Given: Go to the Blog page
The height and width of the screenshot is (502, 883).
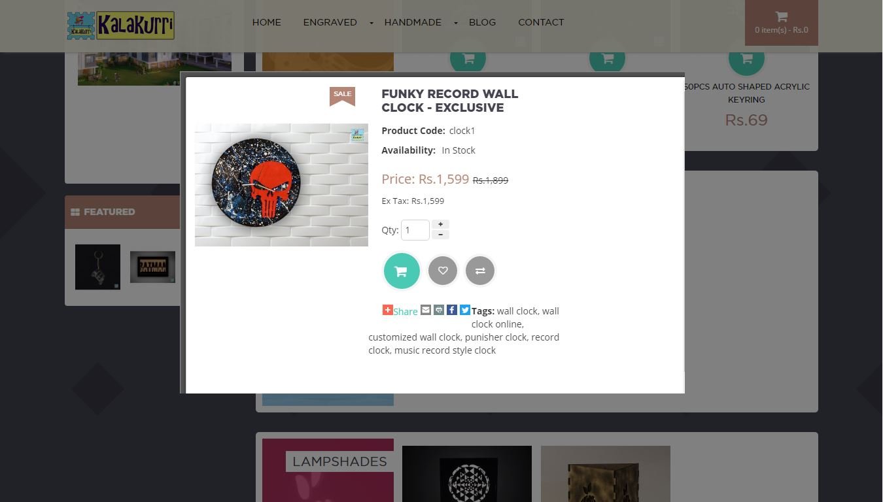Looking at the screenshot, I should click(483, 22).
